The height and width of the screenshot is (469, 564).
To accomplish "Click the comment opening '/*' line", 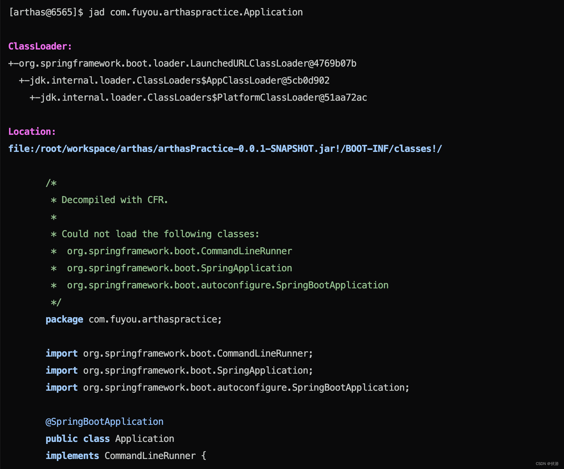I will 51,183.
